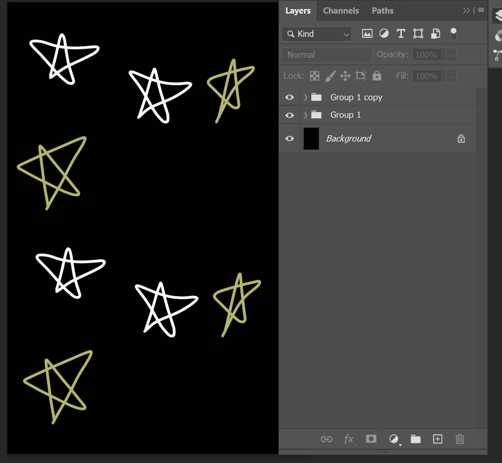Click the filter for shape layers icon
502x463 pixels.
pos(418,33)
